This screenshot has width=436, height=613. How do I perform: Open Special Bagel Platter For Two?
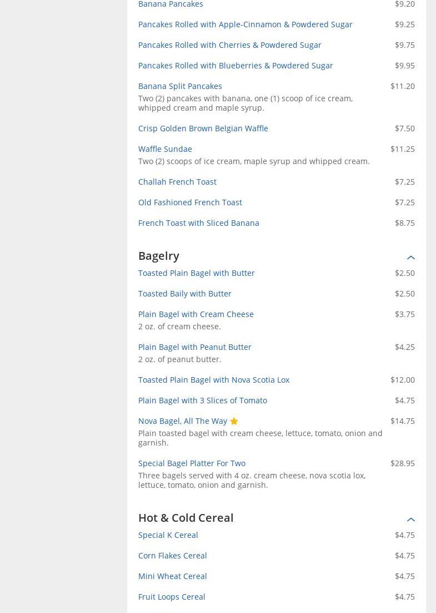coord(192,463)
